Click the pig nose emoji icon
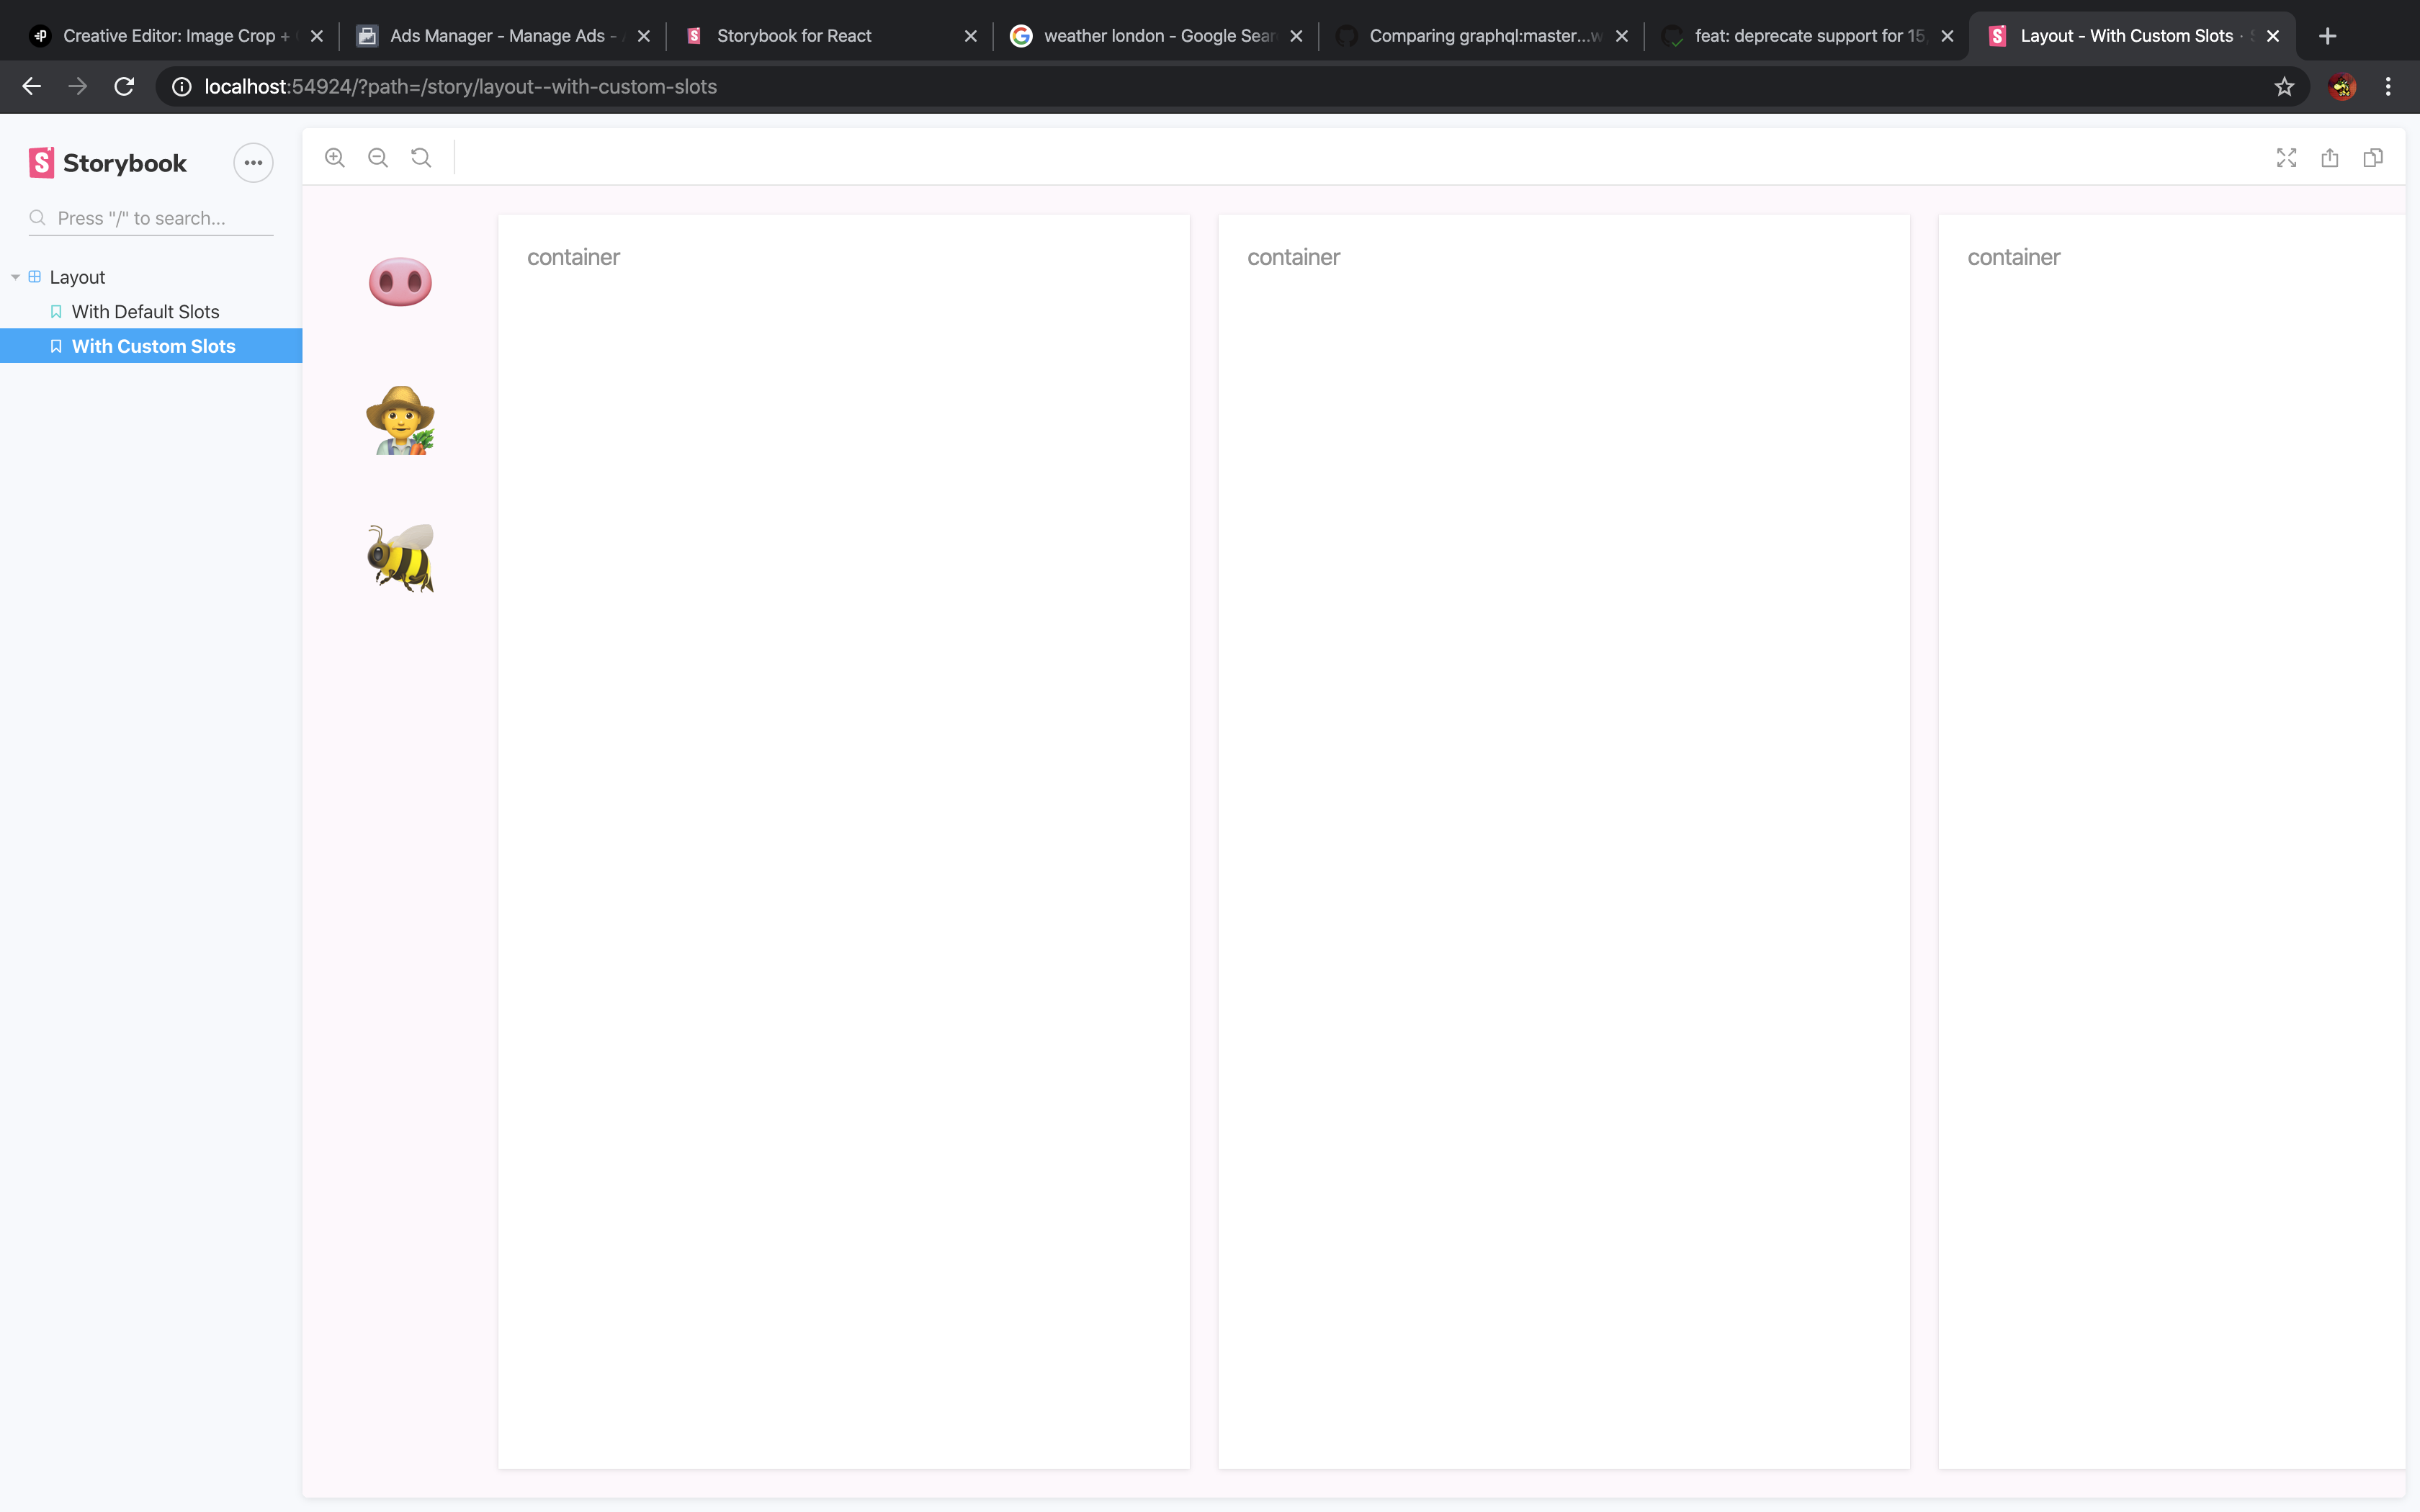The height and width of the screenshot is (1512, 2420). click(400, 282)
